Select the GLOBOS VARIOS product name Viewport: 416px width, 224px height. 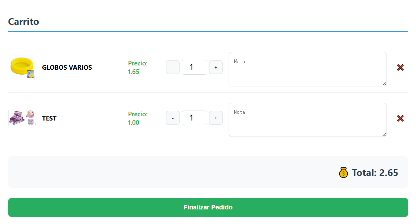point(67,68)
